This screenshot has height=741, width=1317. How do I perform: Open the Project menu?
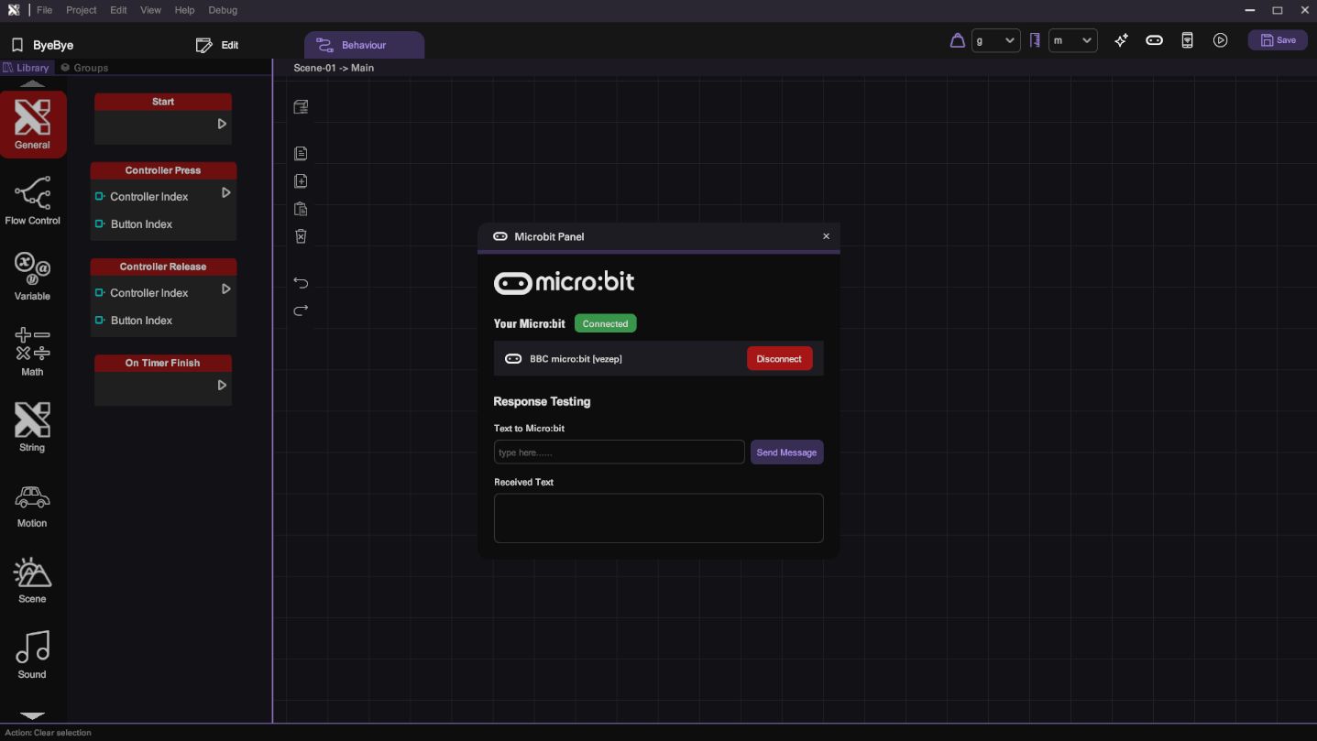point(81,10)
